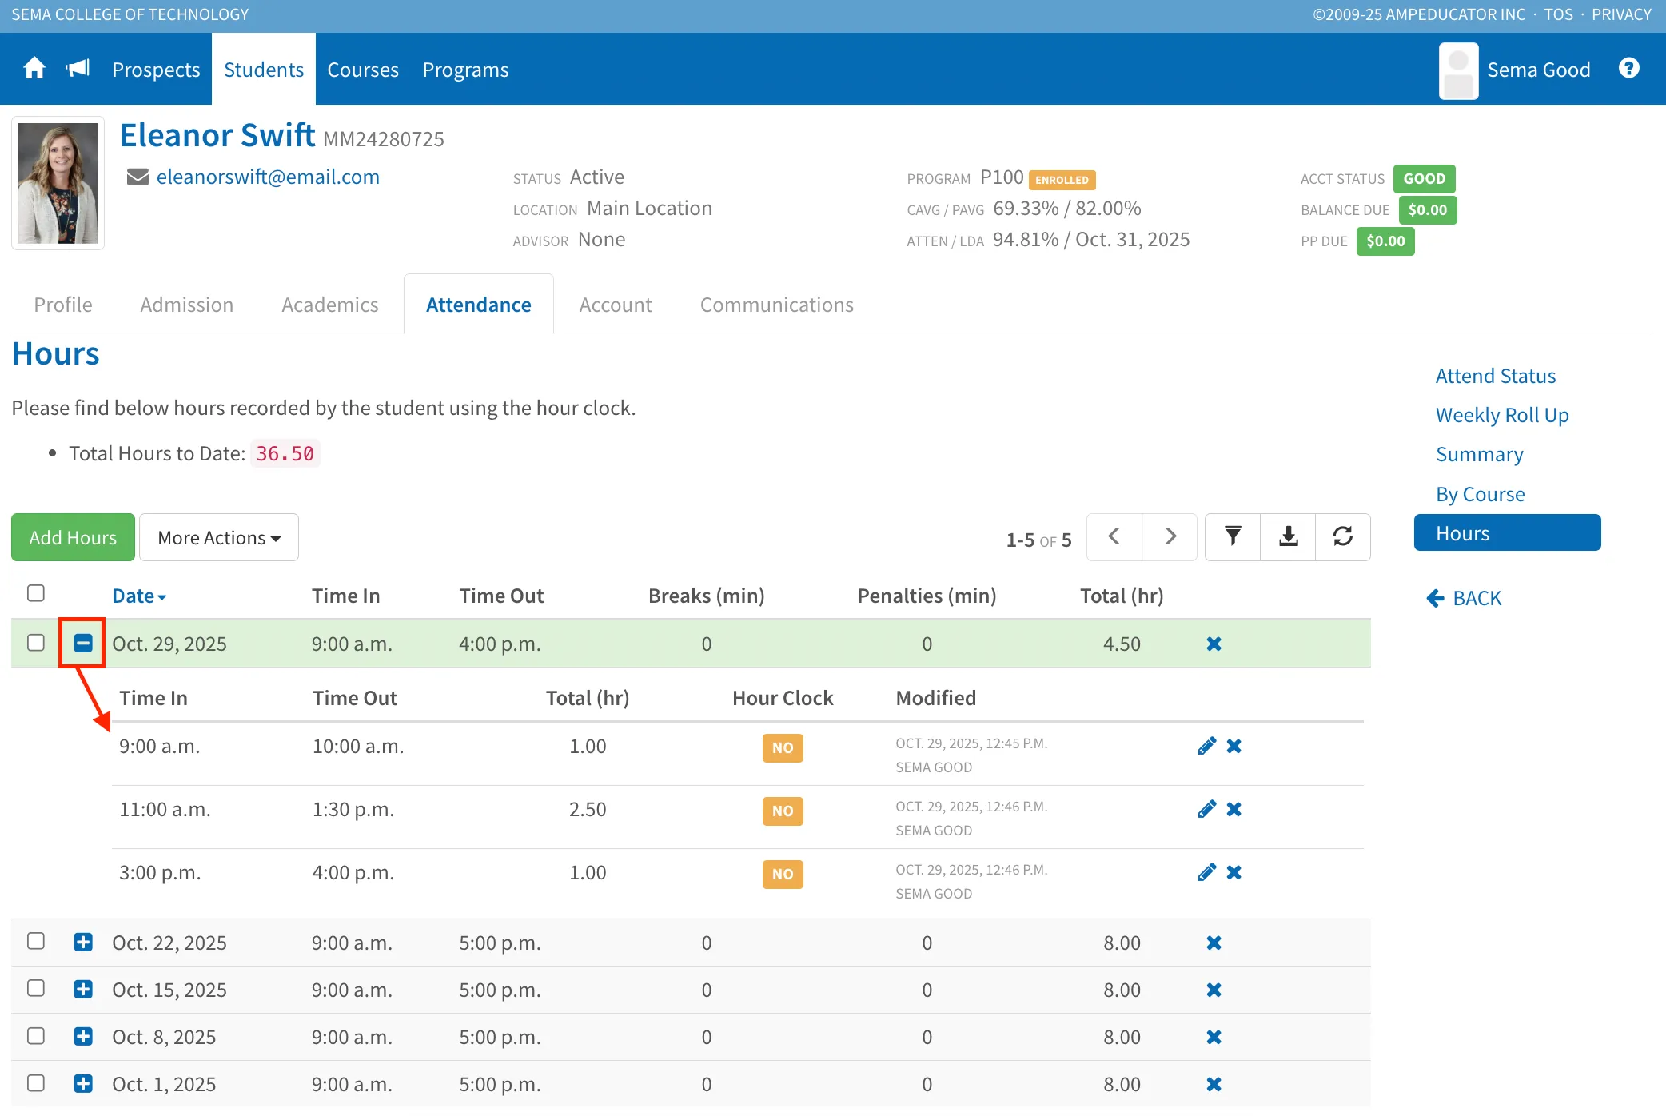
Task: Open the announcements megaphone icon
Action: pyautogui.click(x=78, y=69)
